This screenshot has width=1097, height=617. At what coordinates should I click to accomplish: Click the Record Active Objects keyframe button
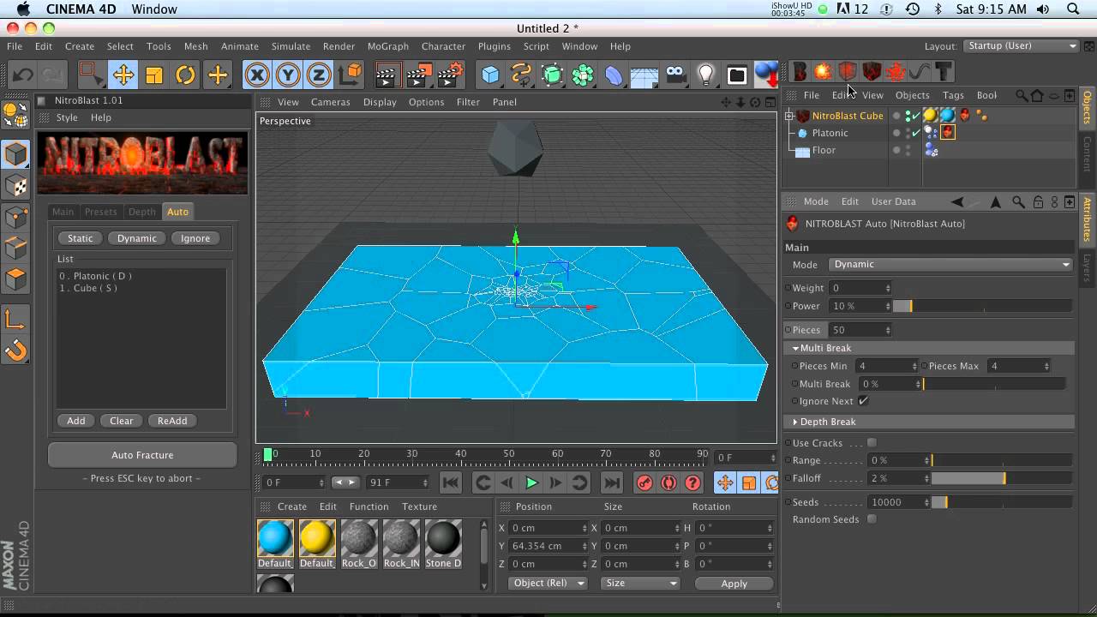coord(644,483)
